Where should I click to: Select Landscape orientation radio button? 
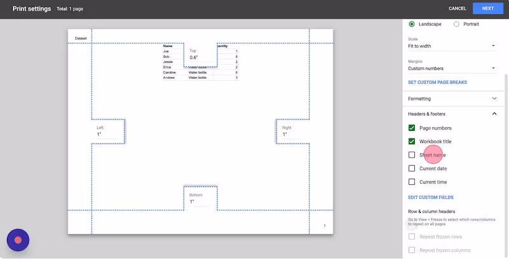click(x=412, y=24)
